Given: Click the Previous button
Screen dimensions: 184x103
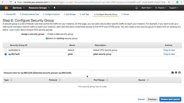Looking at the screenshot, I should click(152, 99).
